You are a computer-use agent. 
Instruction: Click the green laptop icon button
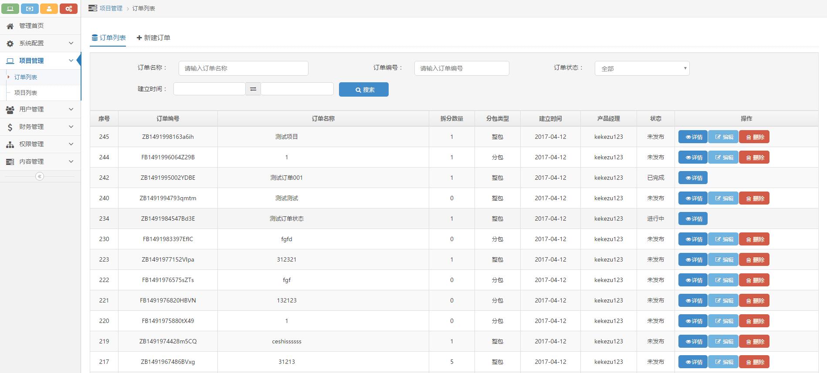click(10, 9)
